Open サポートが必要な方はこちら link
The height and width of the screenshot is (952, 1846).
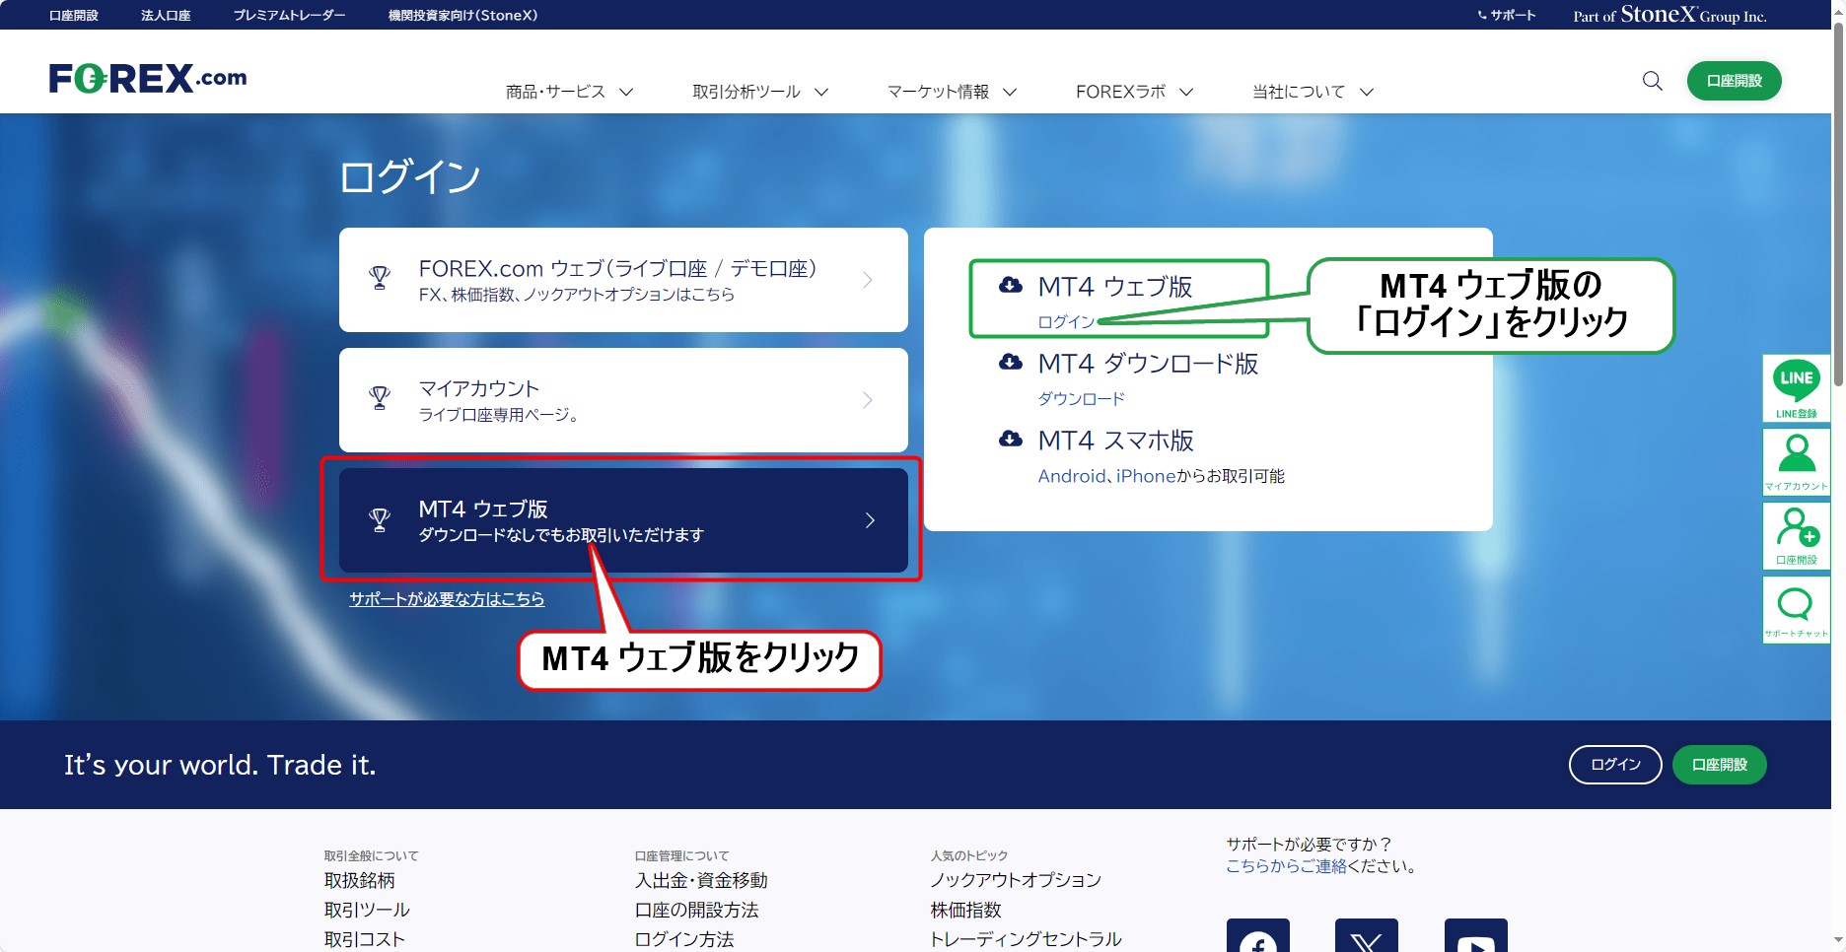447,599
